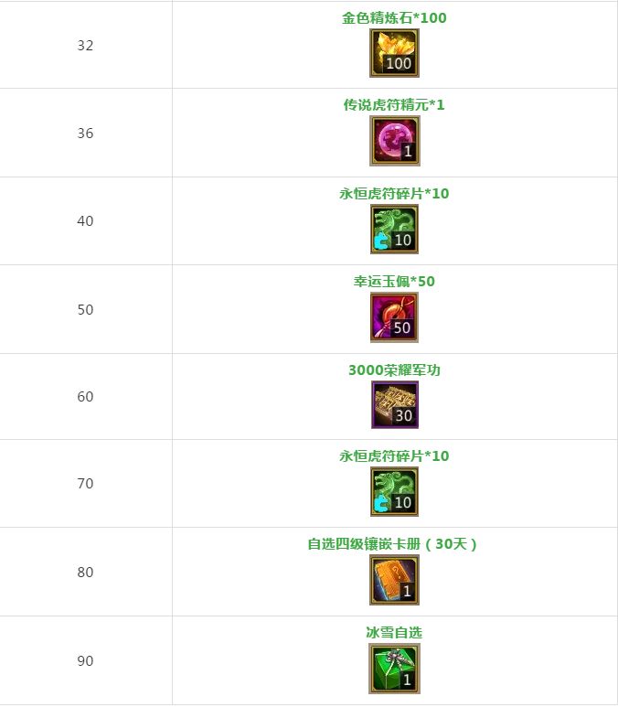Screen dimensions: 618x707
Task: Click the 冰雪自选 reward title
Action: [394, 633]
